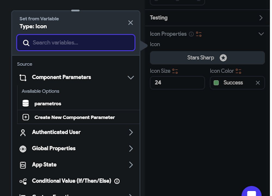Click the green Success color swatch
This screenshot has width=272, height=196.
pyautogui.click(x=216, y=83)
